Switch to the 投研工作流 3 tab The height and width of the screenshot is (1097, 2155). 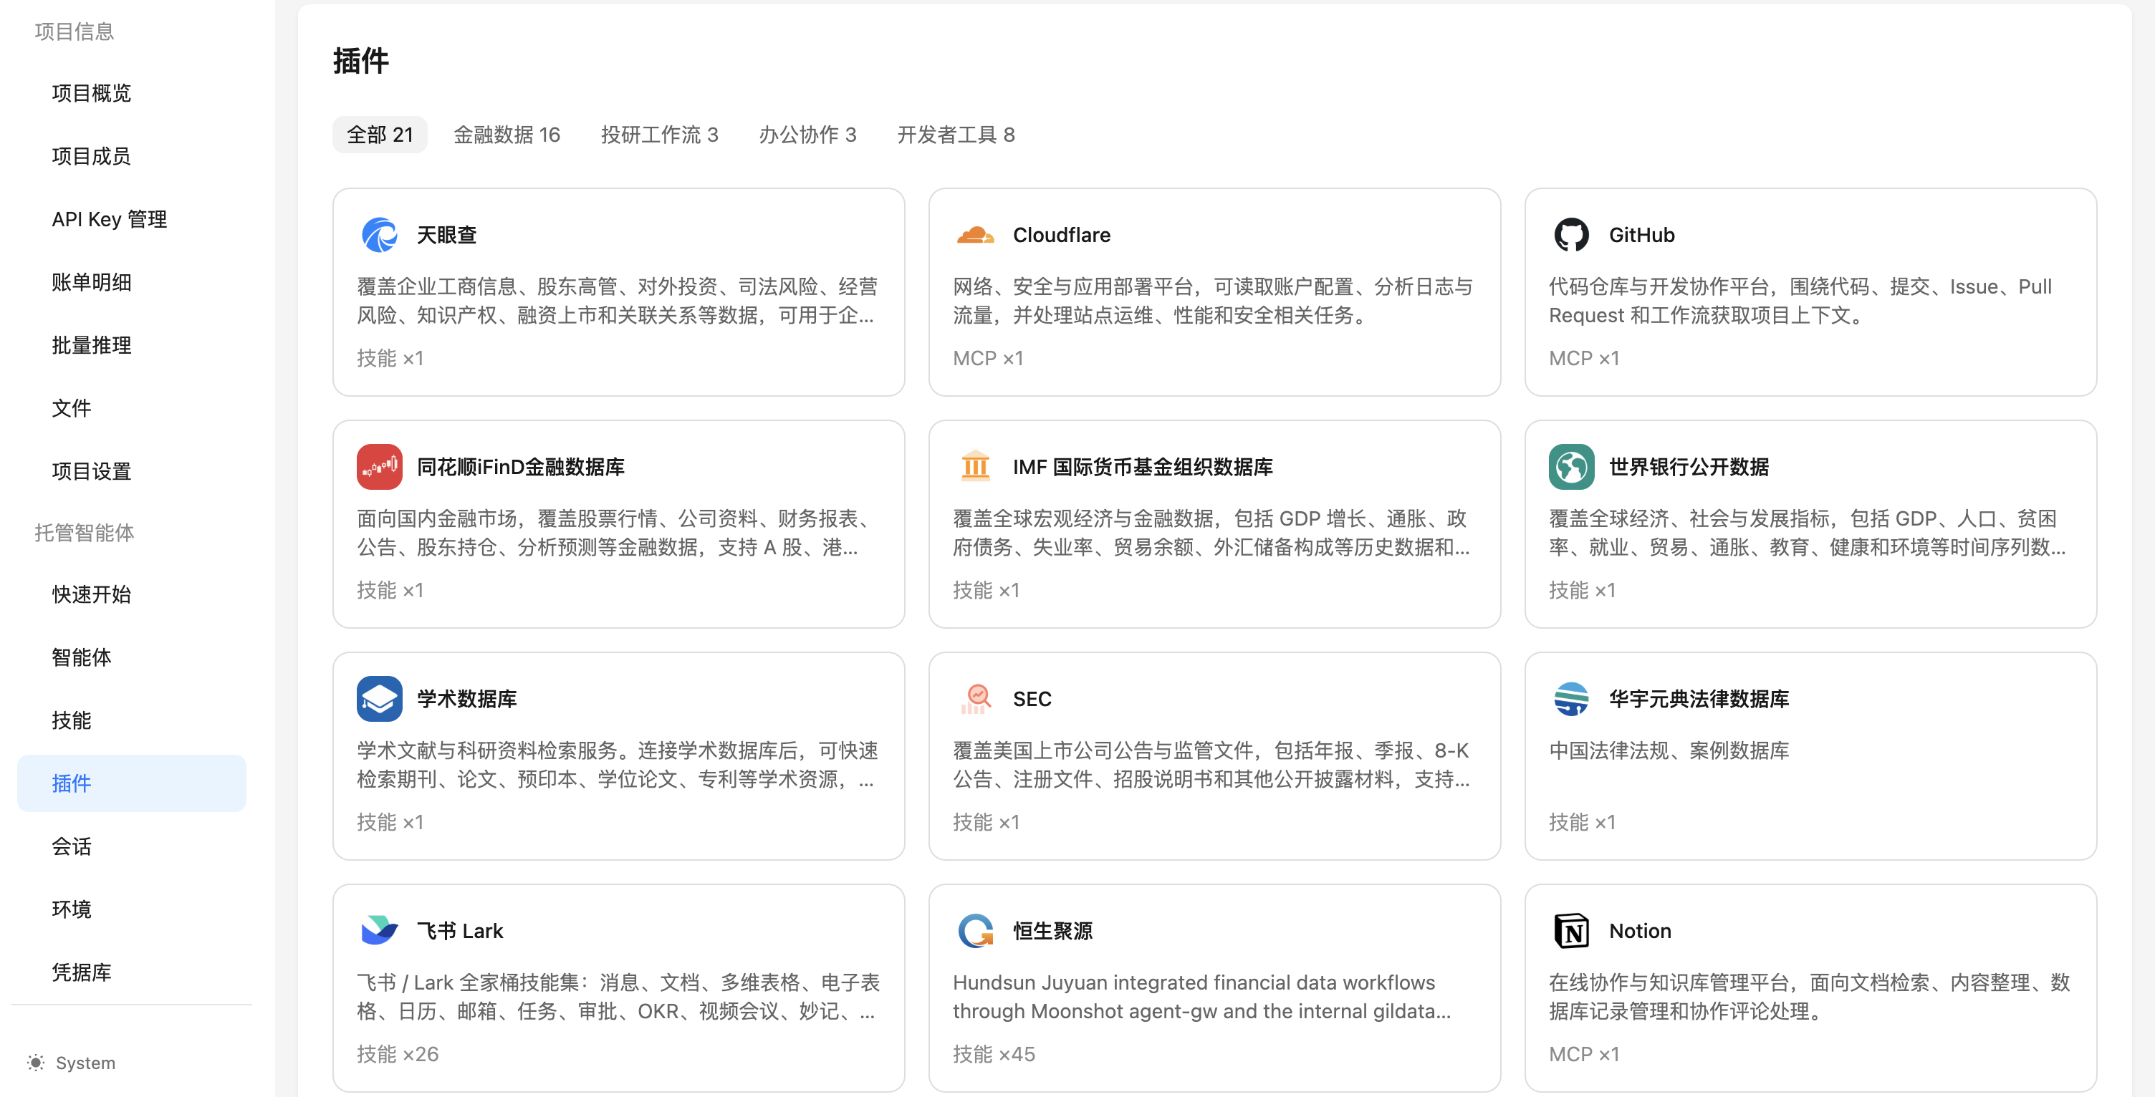point(659,135)
